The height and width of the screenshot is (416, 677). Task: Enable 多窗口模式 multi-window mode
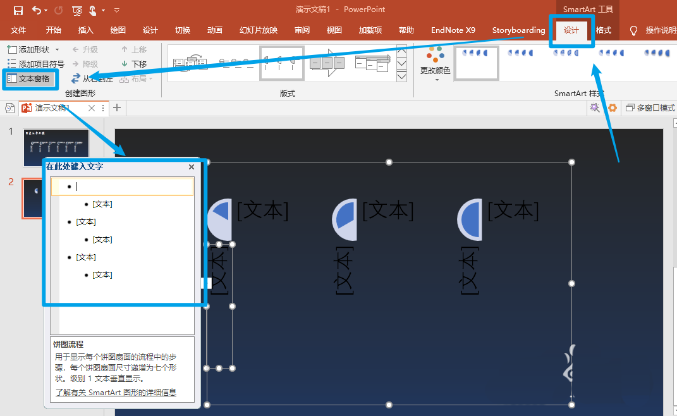pyautogui.click(x=650, y=107)
